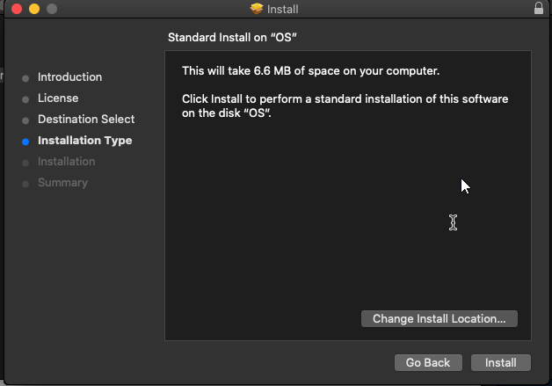
Task: Go Back to the previous step
Action: click(x=427, y=362)
